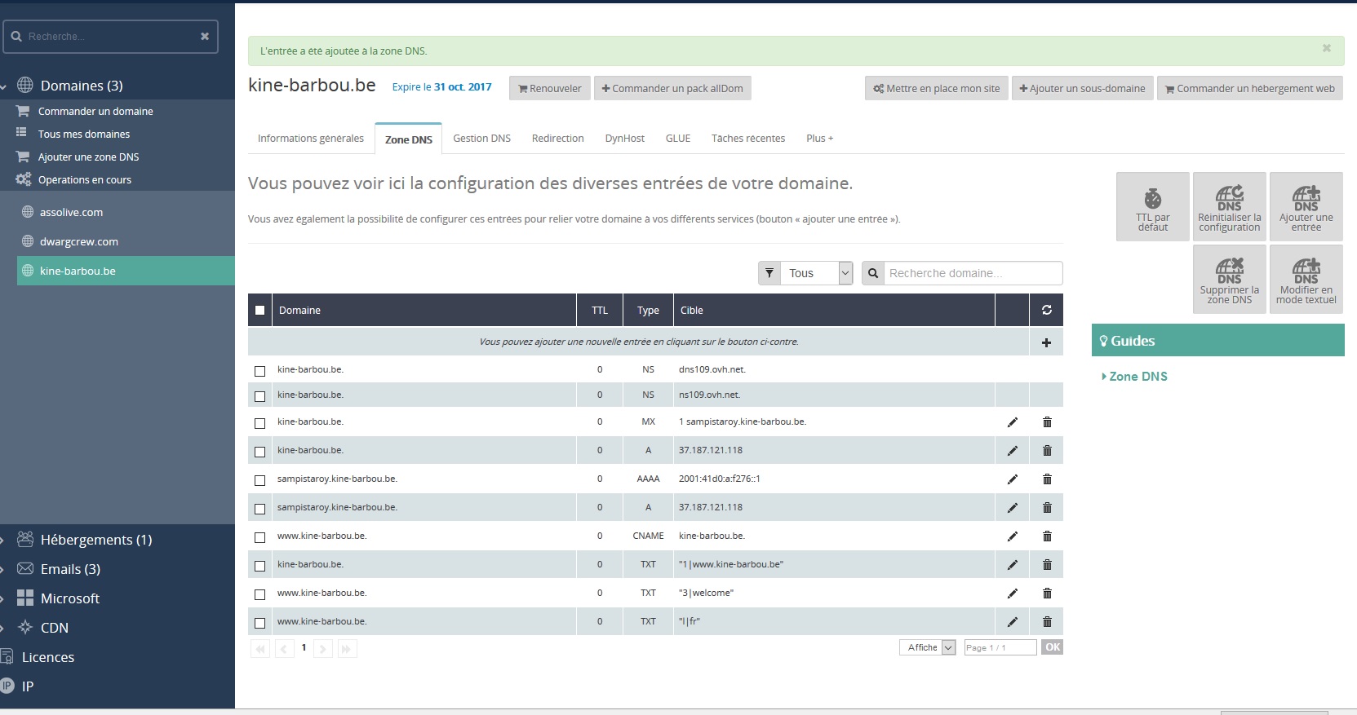Image resolution: width=1357 pixels, height=715 pixels.
Task: Open TTL par defaut tile
Action: 1152,207
